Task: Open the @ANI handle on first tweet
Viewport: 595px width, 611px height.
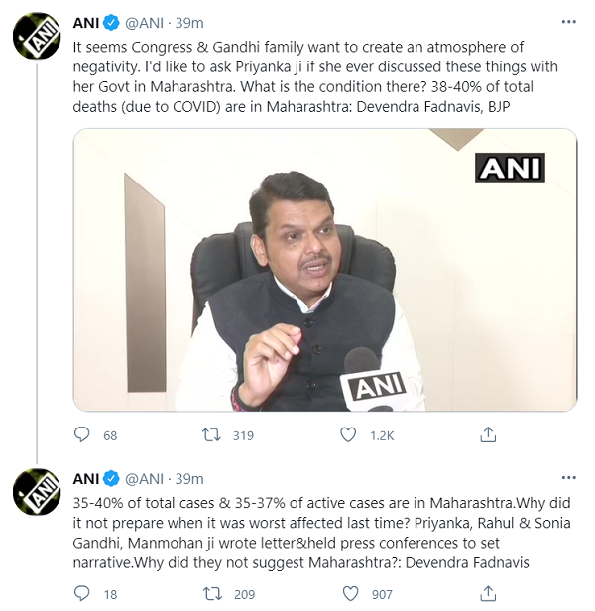Action: [146, 22]
